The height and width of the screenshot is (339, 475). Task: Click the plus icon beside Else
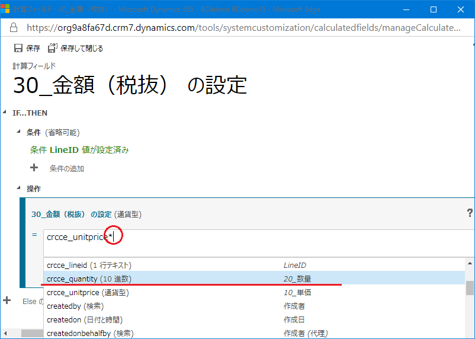point(7,300)
